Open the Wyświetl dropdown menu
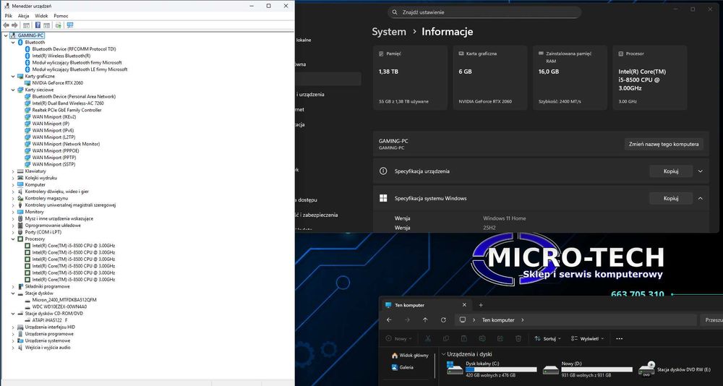This screenshot has width=723, height=386. pos(588,338)
